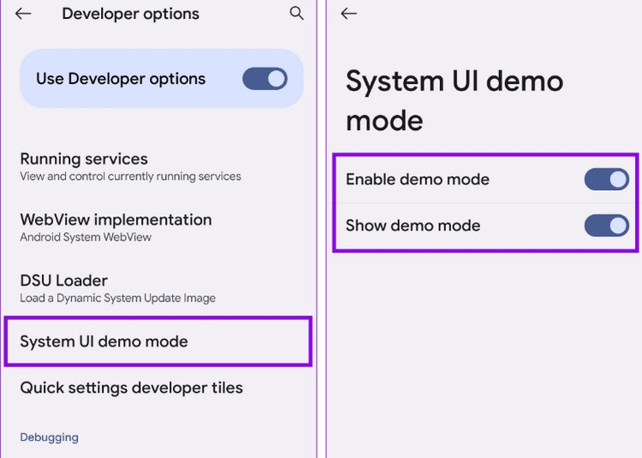Click the Debugging section header

pos(49,437)
